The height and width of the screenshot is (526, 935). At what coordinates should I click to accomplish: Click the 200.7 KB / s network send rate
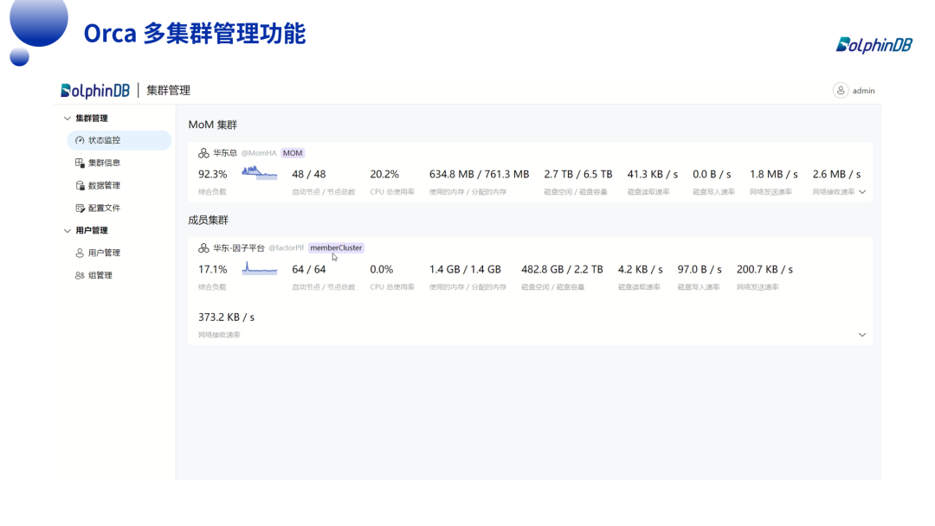[765, 269]
